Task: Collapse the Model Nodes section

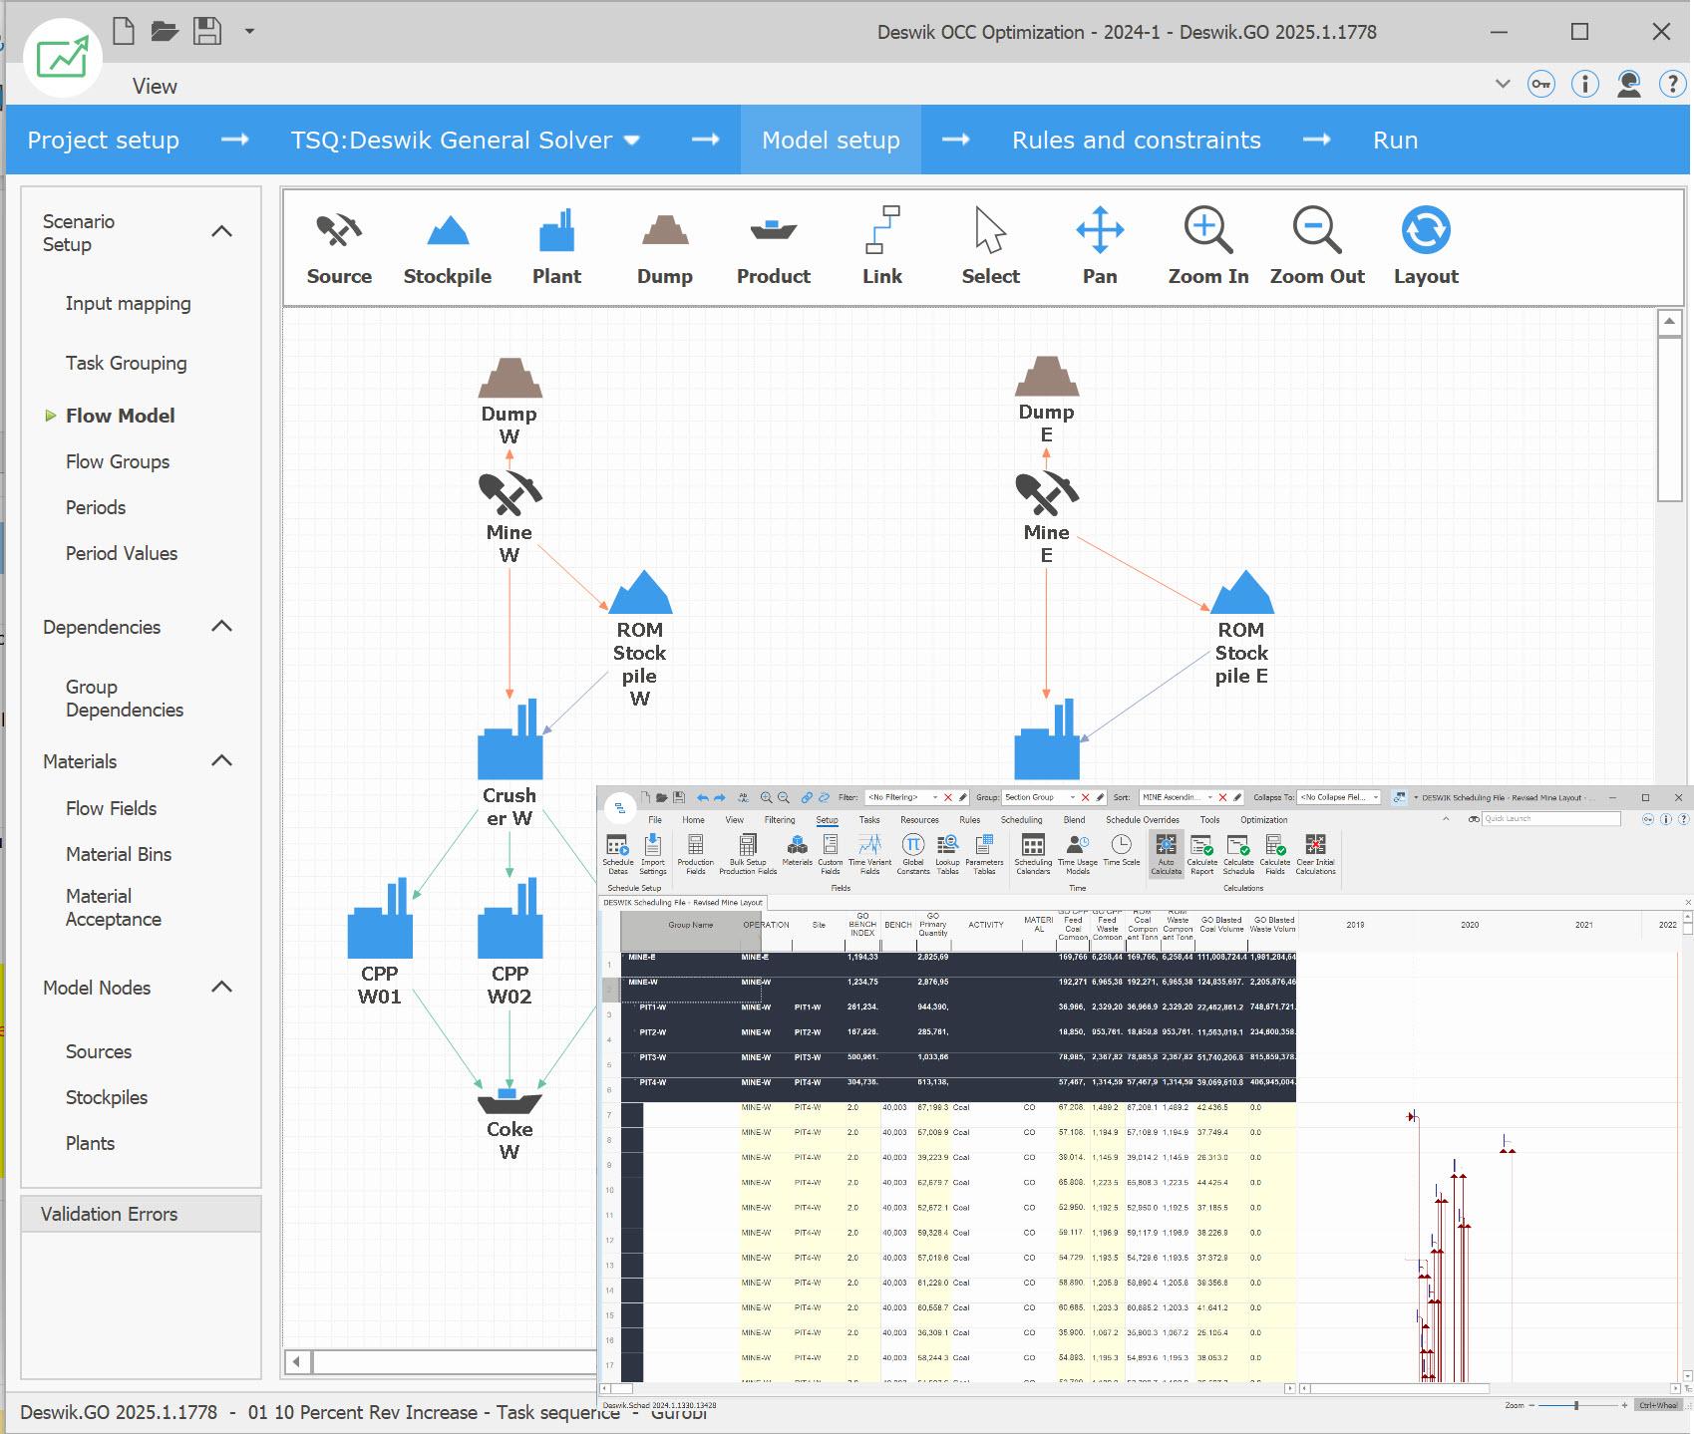Action: (x=222, y=987)
